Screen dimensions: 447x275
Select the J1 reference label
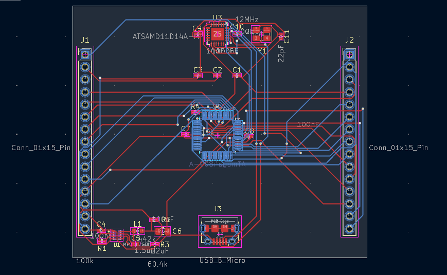85,40
